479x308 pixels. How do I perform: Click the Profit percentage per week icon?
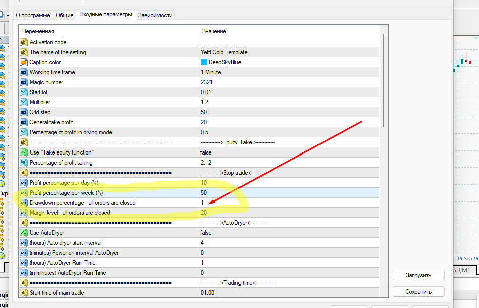pyautogui.click(x=23, y=193)
